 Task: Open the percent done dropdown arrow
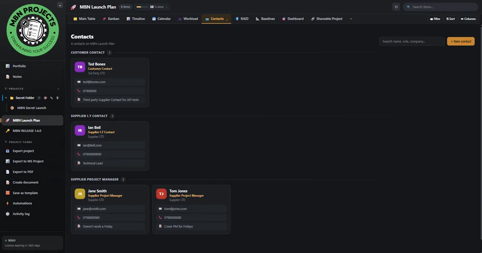167,7
